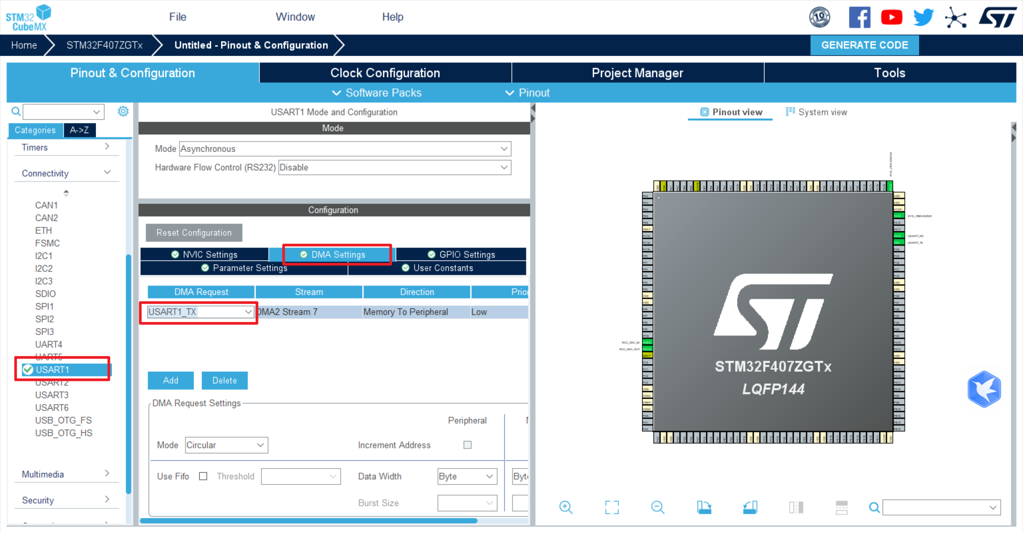Open the USART1_TX DMA request dropdown
Image resolution: width=1023 pixels, height=533 pixels.
(200, 312)
